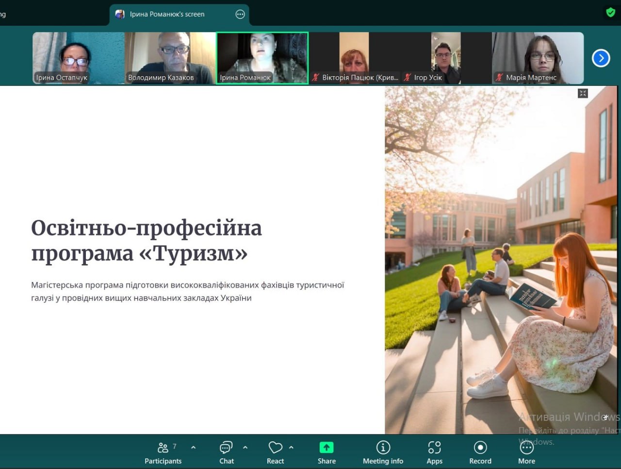Viewport: 621px width, 469px height.
Task: Select the Ірина Романюк's screen tab
Action: pos(167,14)
